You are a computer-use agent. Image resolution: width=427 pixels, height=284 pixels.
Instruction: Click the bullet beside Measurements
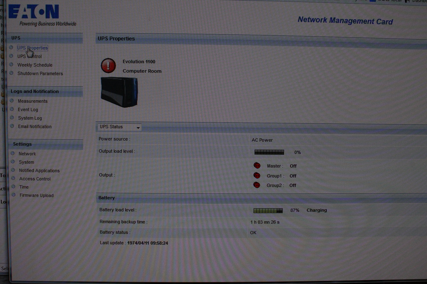(12, 101)
